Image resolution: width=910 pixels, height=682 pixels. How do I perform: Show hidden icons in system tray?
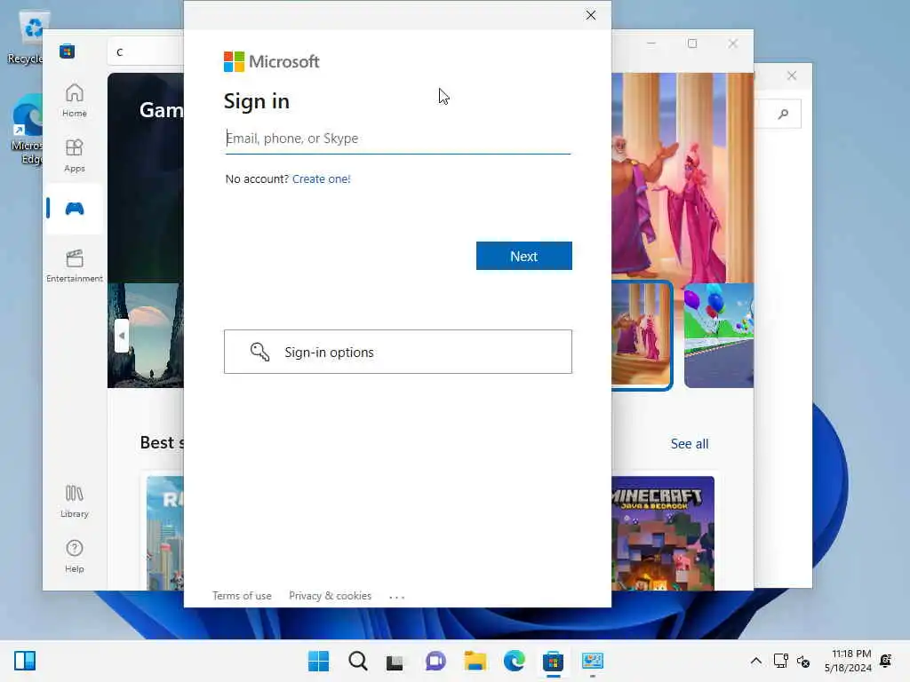755,661
